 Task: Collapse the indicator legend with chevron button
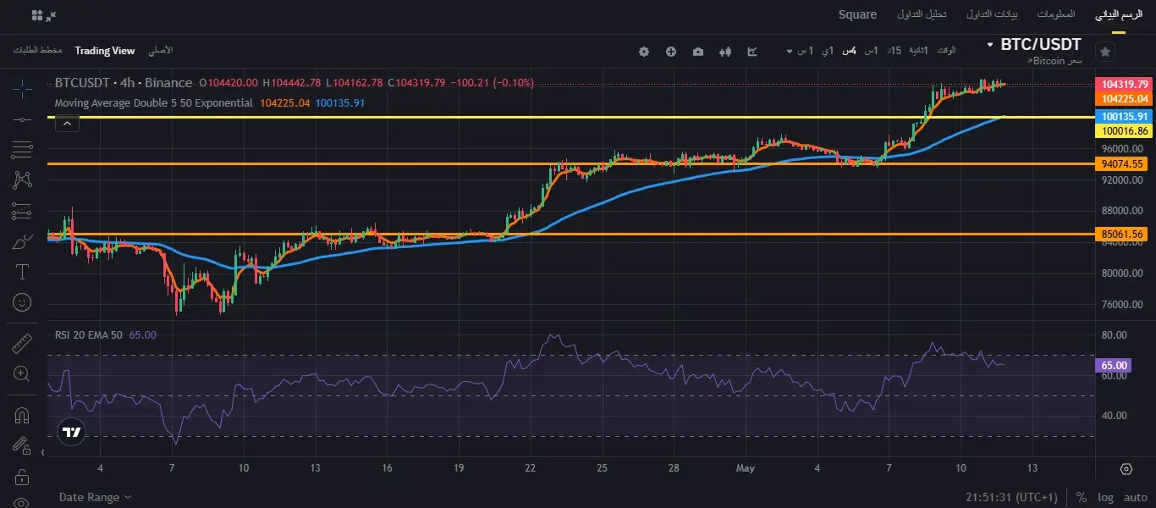[x=67, y=124]
